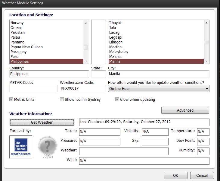Pick Malolos from the city list
Screen dimensions: 220x181
coord(116,57)
